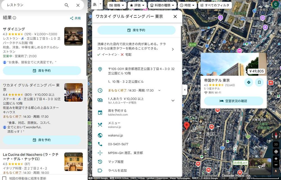The height and width of the screenshot is (180, 281).
Task: Open the 価格 filter dropdown
Action: click(117, 5)
